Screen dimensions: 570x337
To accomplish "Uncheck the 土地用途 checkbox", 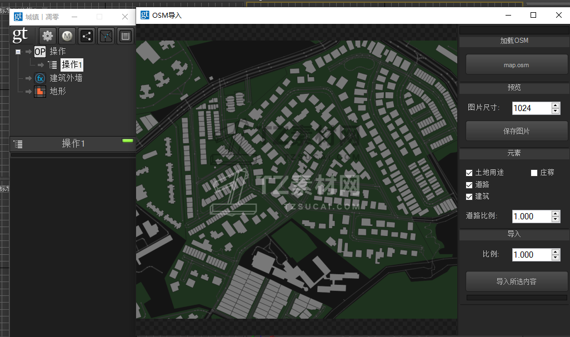I will (469, 173).
